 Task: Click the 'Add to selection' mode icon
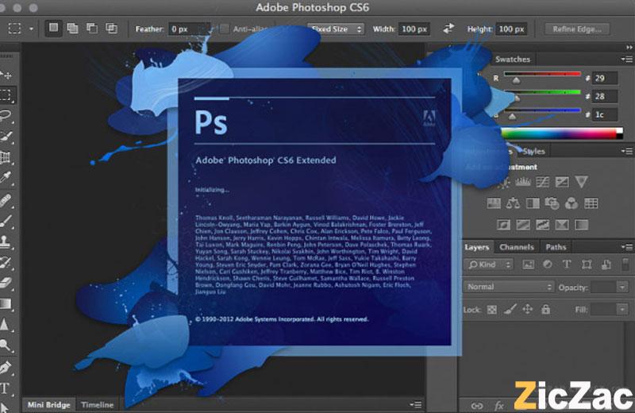point(73,28)
